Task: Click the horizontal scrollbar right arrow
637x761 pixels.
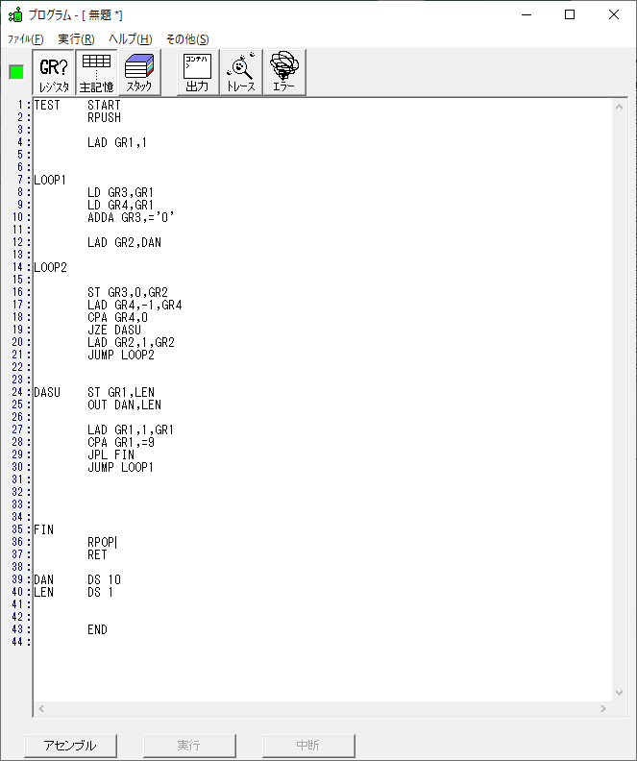Action: (603, 708)
